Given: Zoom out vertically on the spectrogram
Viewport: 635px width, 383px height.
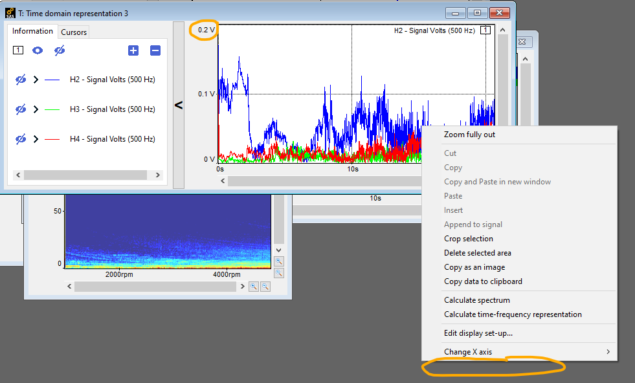Looking at the screenshot, I should (279, 273).
